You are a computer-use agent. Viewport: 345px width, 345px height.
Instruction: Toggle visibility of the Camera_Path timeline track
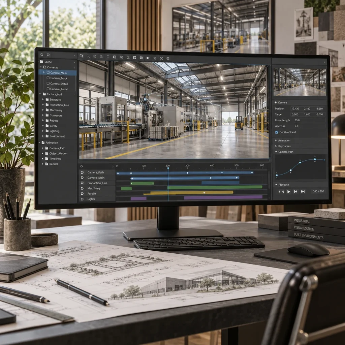pyautogui.click(x=82, y=172)
